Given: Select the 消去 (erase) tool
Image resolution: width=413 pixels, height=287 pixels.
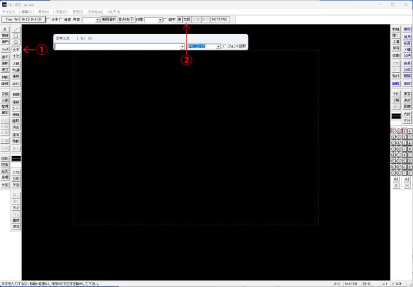Looking at the screenshot, I should (x=16, y=128).
